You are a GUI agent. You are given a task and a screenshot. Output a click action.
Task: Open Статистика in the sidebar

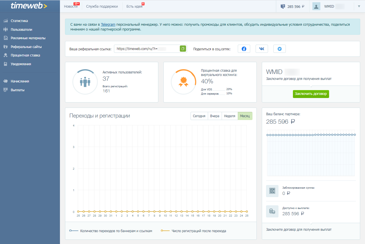(19, 21)
